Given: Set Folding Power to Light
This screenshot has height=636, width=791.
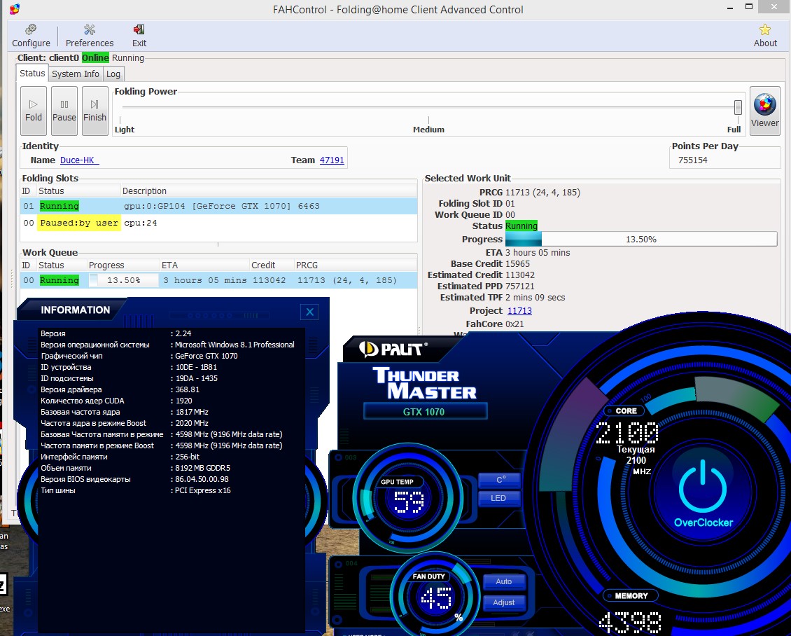Looking at the screenshot, I should point(124,129).
